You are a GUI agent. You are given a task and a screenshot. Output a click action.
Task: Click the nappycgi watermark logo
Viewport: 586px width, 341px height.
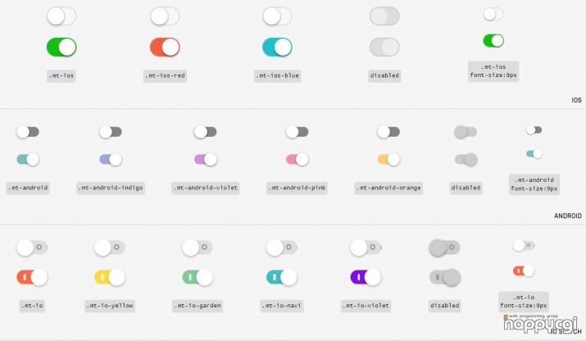pyautogui.click(x=541, y=324)
